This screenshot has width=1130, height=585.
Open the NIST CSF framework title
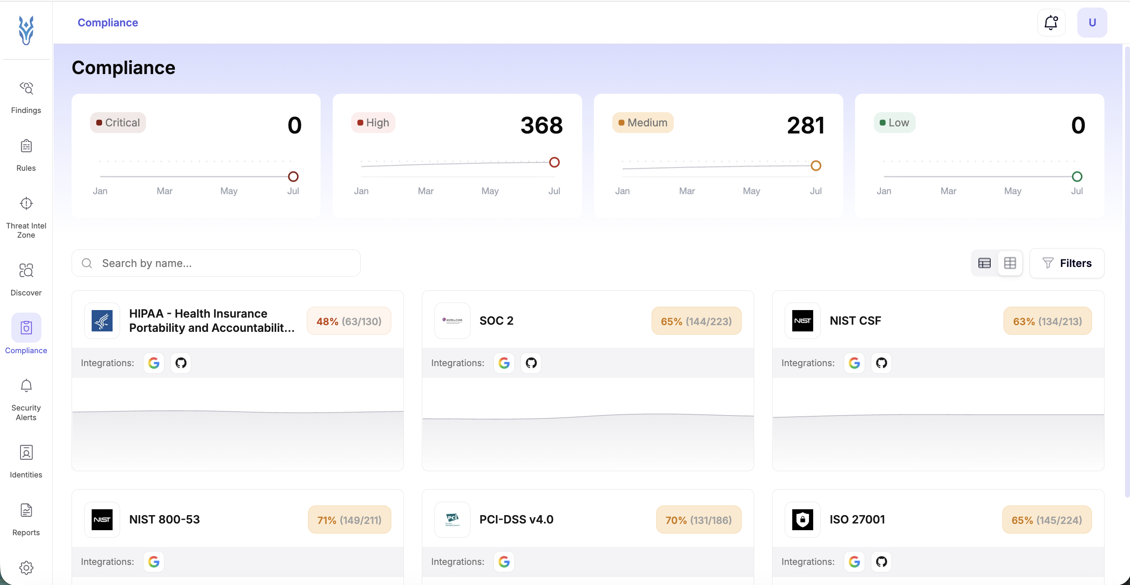tap(855, 321)
